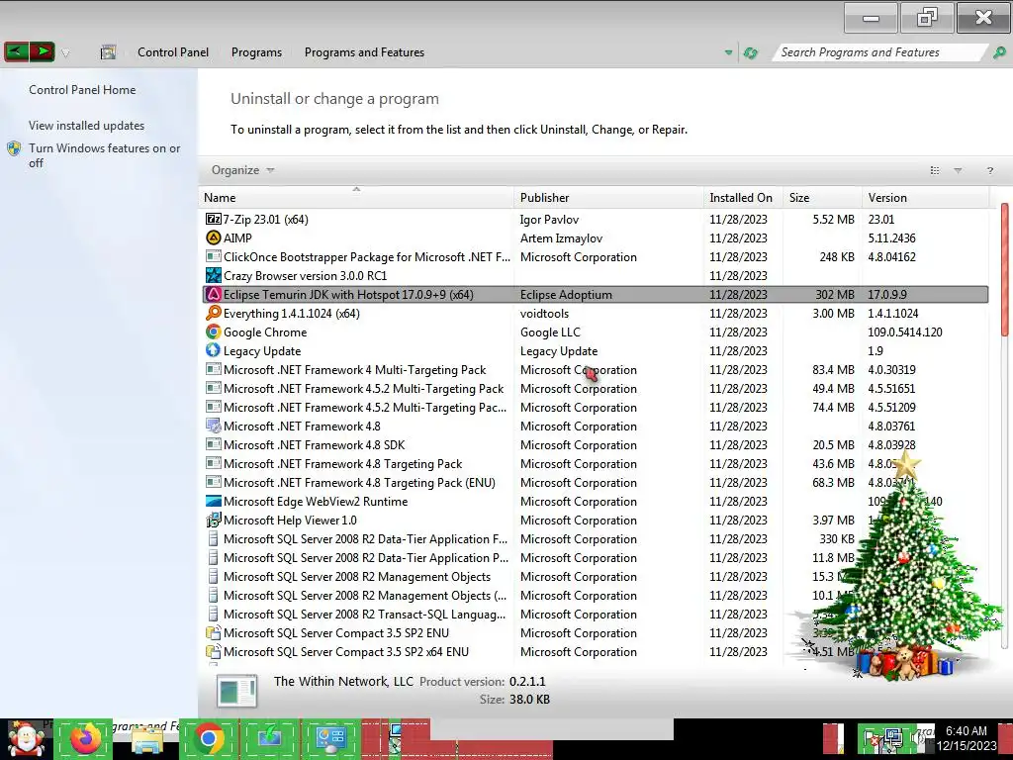Select Microsoft .NET Framework 4.8 Targeting Pack (ENU)

coord(595,482)
